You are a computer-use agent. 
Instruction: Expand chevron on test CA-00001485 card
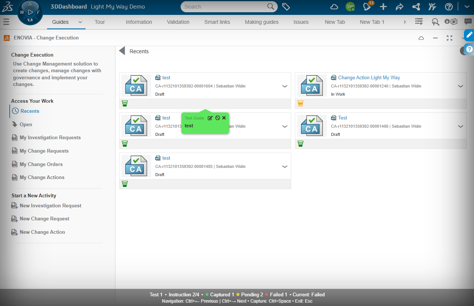(285, 166)
